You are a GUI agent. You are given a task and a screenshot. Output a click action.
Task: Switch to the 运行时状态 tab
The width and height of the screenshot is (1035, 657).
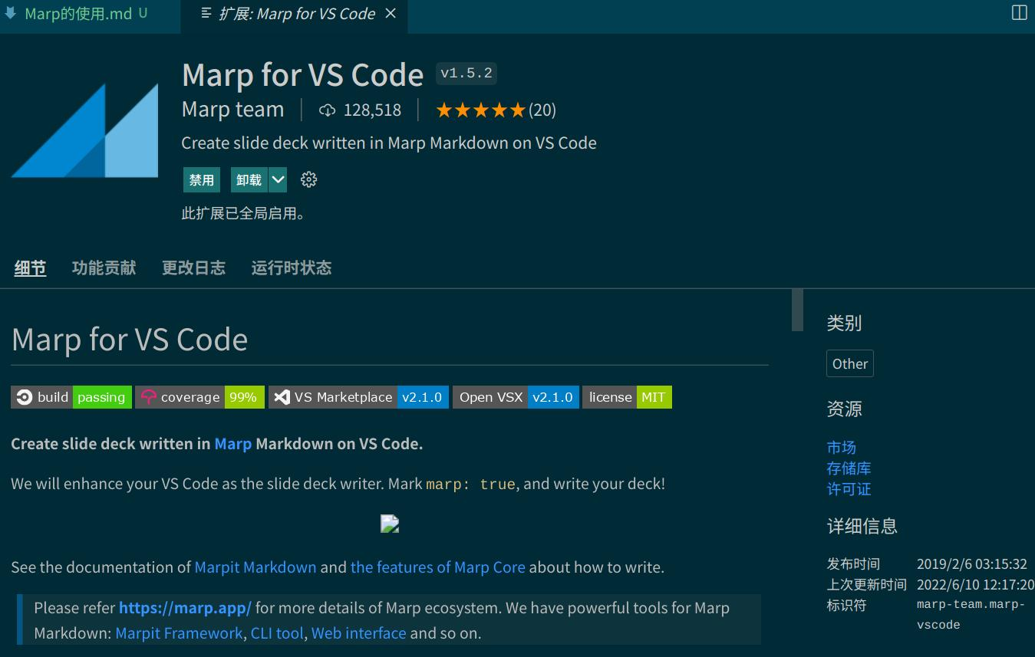[292, 268]
